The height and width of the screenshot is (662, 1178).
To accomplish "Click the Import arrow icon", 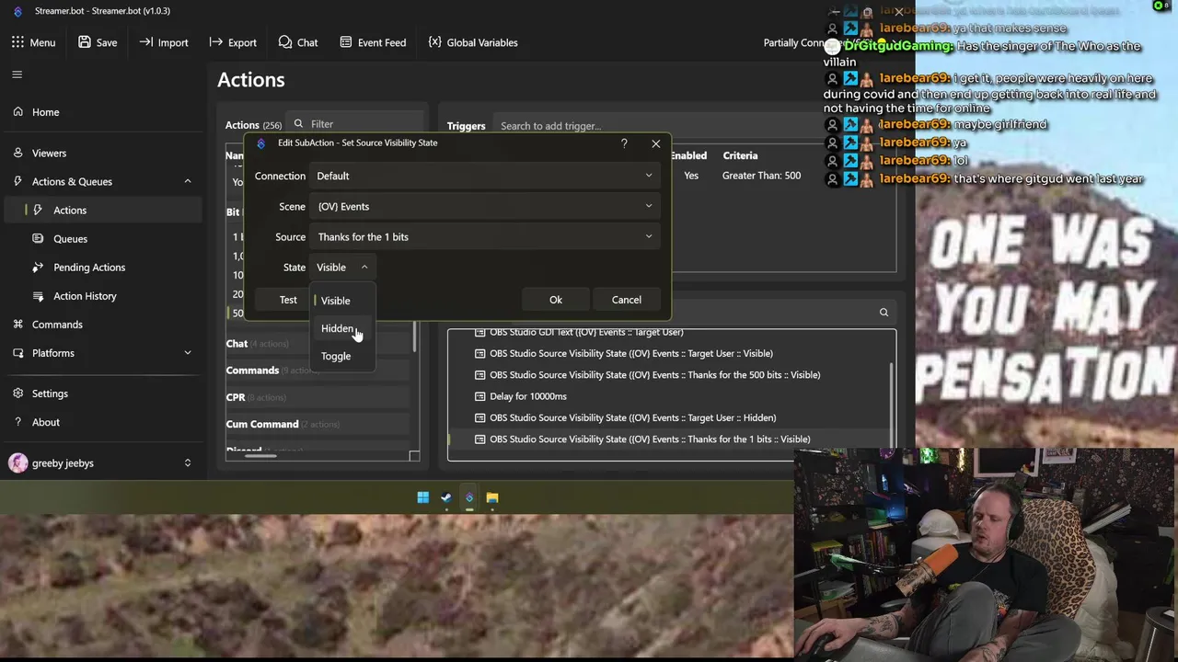I will 146,42.
